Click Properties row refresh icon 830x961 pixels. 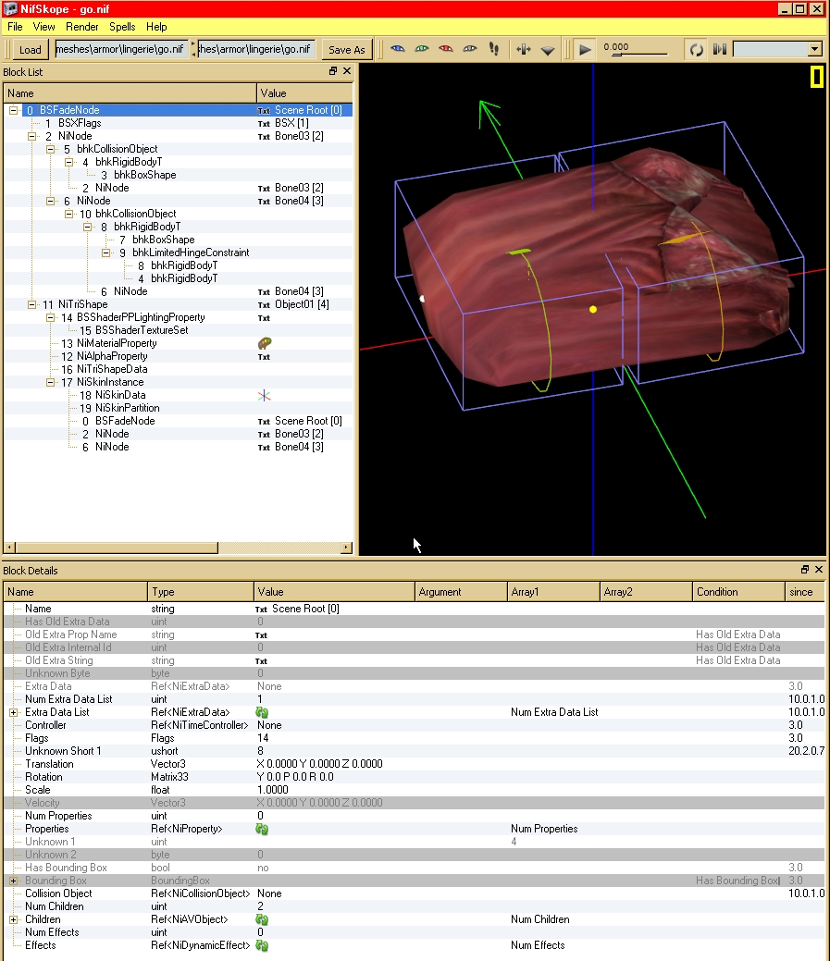[x=262, y=829]
